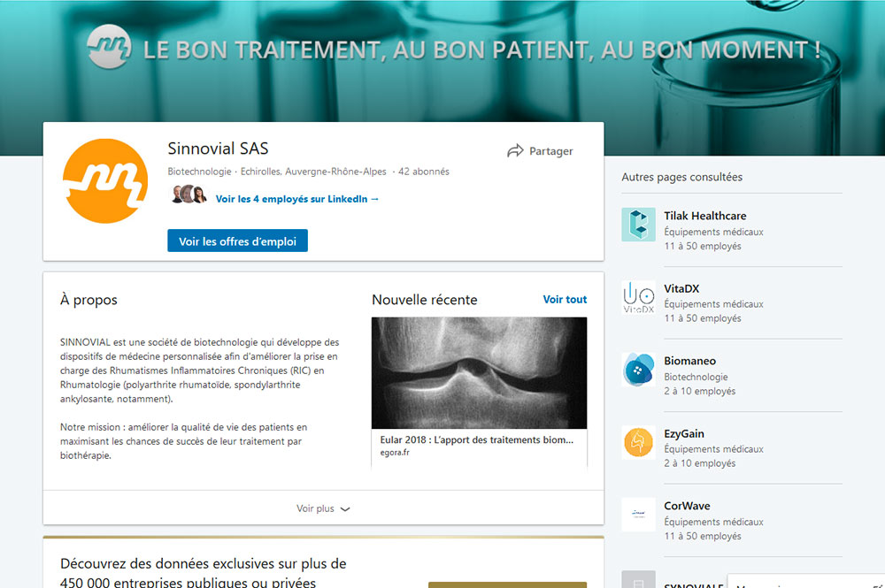The width and height of the screenshot is (885, 588).
Task: Click the Sinnovial orange company logo
Action: coord(105,181)
